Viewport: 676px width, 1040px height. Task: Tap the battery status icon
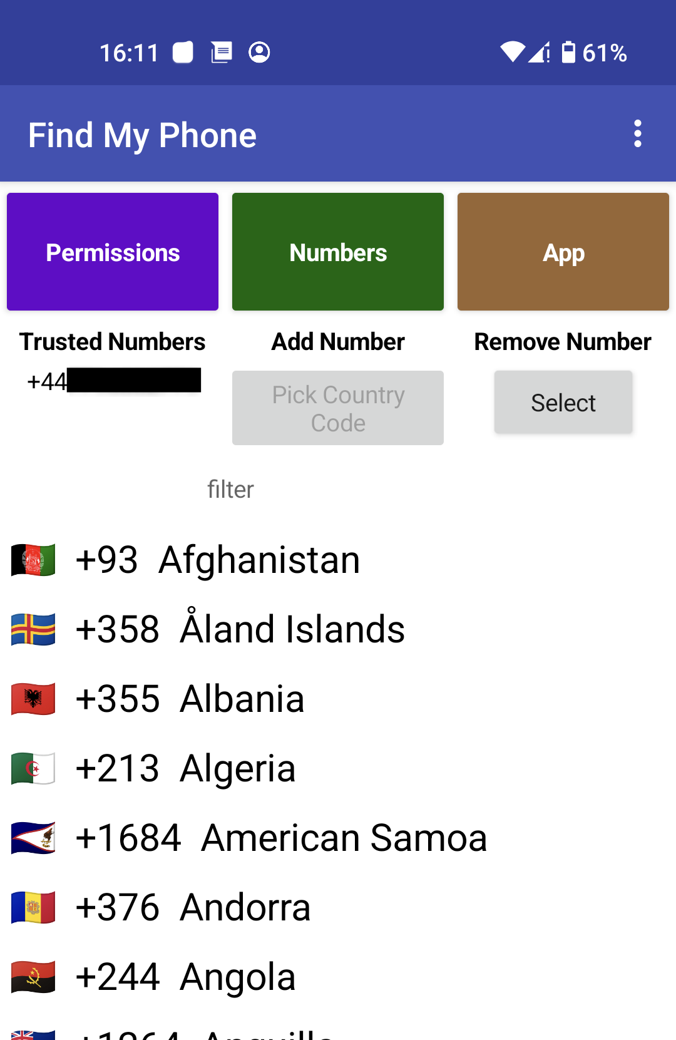[568, 53]
